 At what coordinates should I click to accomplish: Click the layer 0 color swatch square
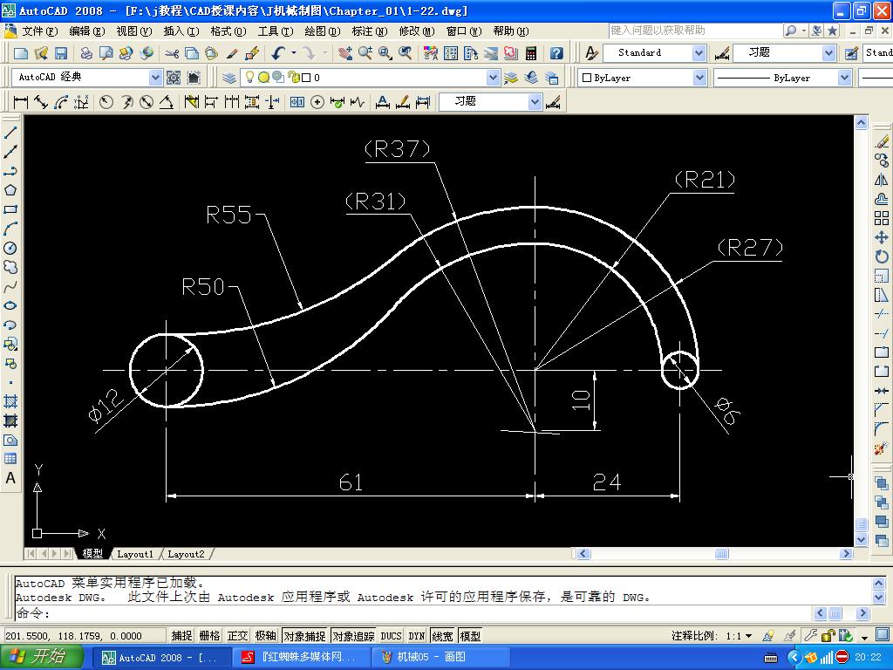(x=306, y=78)
